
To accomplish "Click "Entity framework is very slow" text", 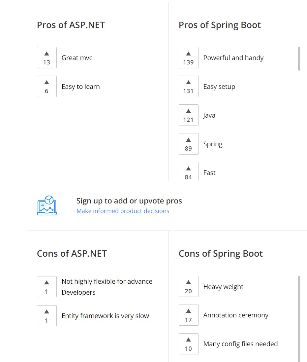I will point(105,316).
